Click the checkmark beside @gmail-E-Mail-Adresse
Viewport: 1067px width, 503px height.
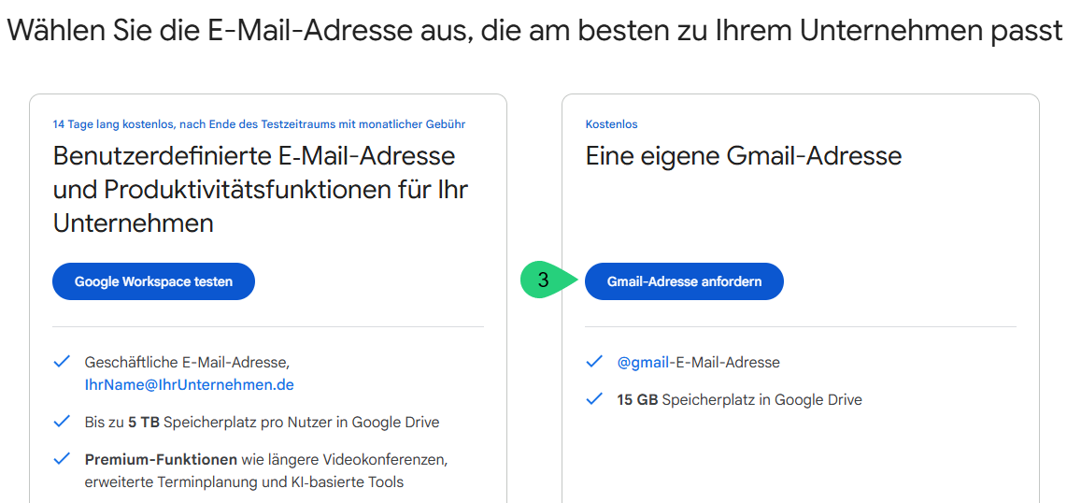pyautogui.click(x=595, y=362)
